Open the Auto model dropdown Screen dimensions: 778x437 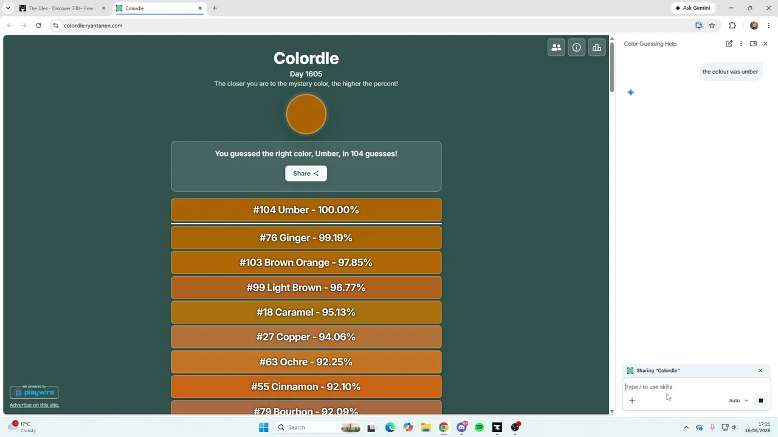[x=738, y=401]
